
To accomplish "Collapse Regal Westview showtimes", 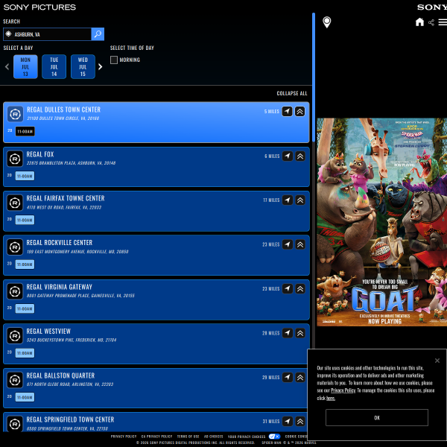I will pos(300,333).
